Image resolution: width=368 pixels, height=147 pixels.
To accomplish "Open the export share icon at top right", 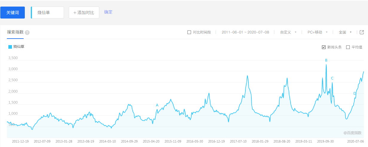I will click(x=362, y=32).
